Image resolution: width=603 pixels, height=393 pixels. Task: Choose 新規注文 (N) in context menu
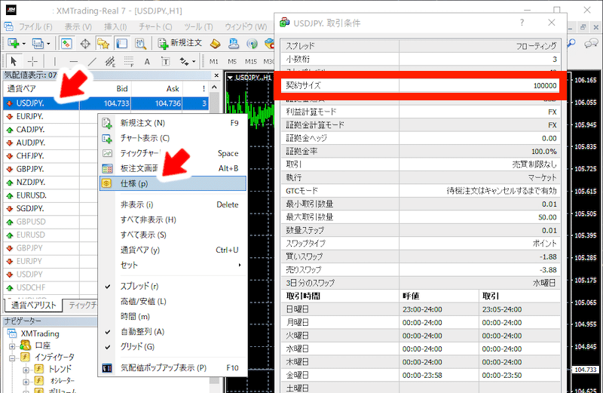(173, 123)
